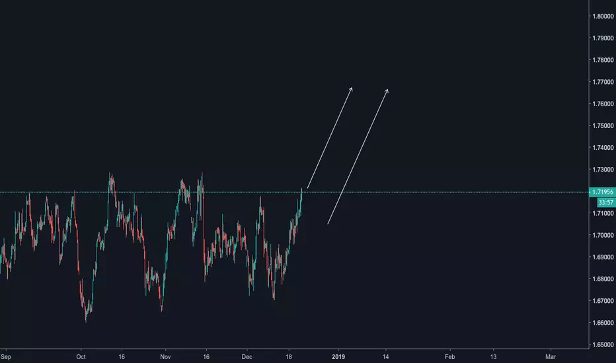
Task: Click the Dec date label on time axis
Action: 247,356
